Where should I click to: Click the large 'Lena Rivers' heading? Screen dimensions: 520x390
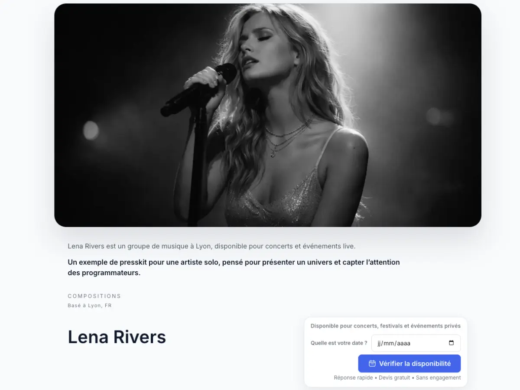(117, 337)
